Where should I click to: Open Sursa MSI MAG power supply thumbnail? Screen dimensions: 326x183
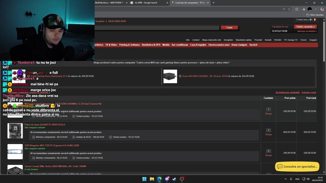tap(170, 77)
